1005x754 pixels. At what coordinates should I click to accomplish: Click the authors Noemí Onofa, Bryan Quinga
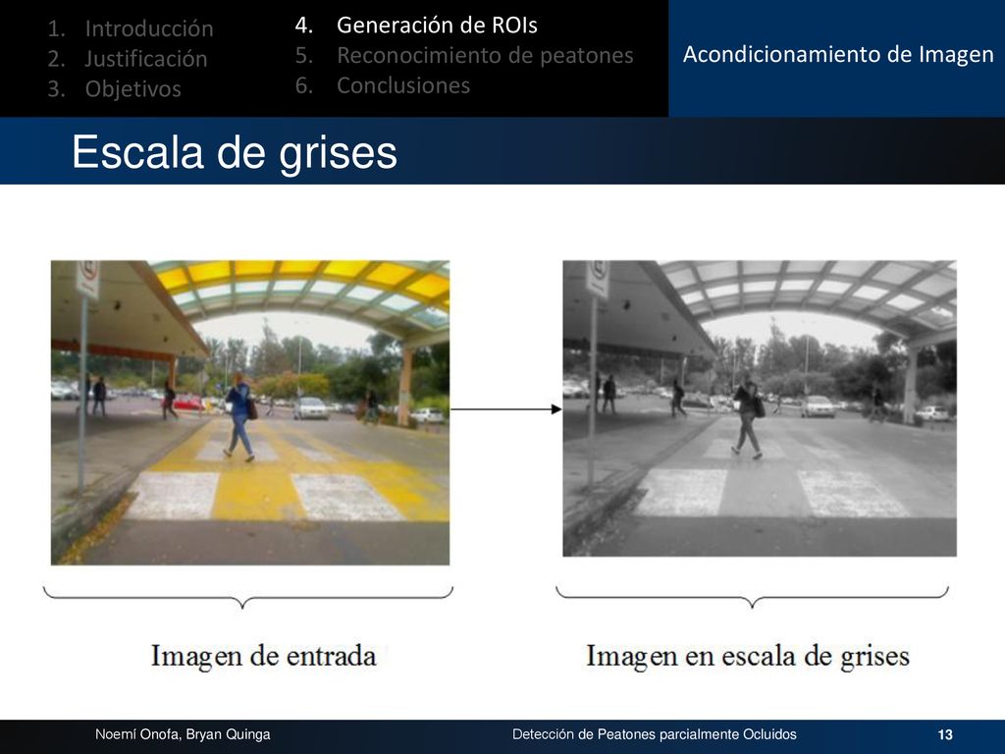tap(183, 734)
